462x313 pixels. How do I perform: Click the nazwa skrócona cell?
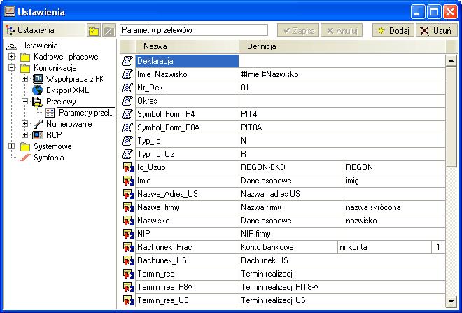click(395, 207)
